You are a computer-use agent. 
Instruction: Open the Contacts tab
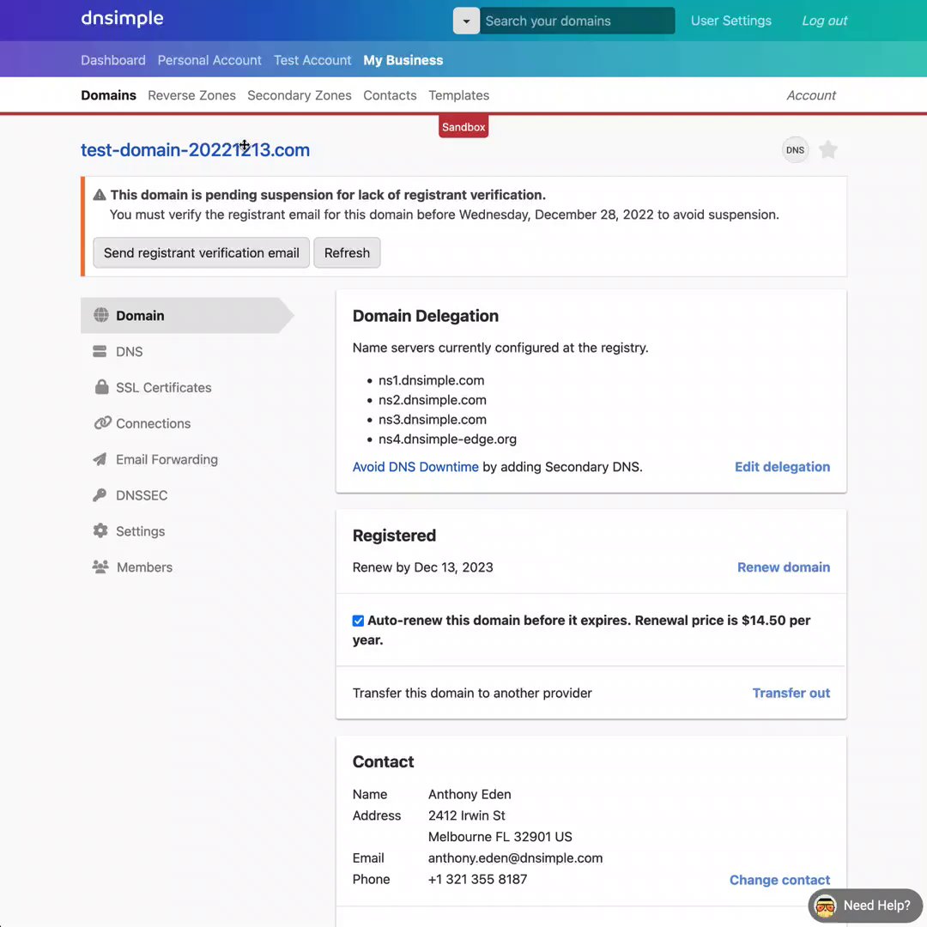click(x=390, y=95)
